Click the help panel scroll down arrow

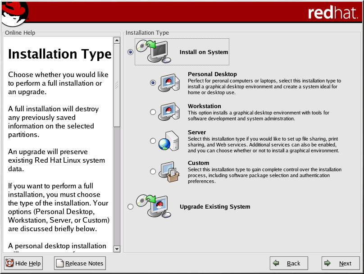117,248
